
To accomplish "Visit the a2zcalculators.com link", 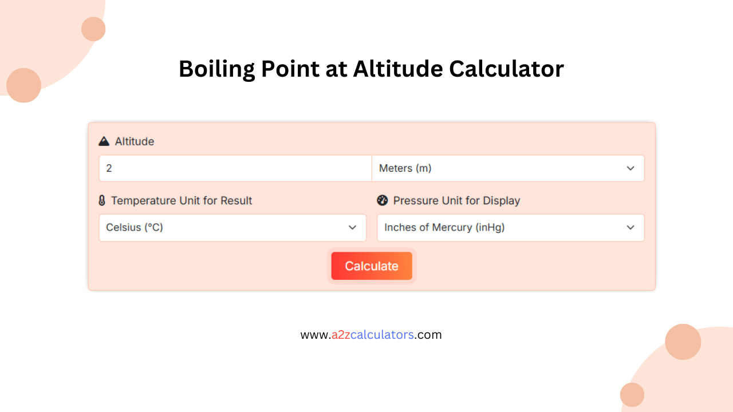I will tap(371, 335).
